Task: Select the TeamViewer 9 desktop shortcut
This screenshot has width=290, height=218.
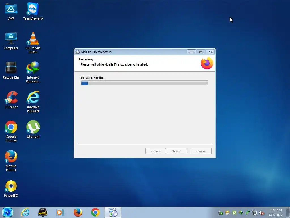Action: pos(33,11)
